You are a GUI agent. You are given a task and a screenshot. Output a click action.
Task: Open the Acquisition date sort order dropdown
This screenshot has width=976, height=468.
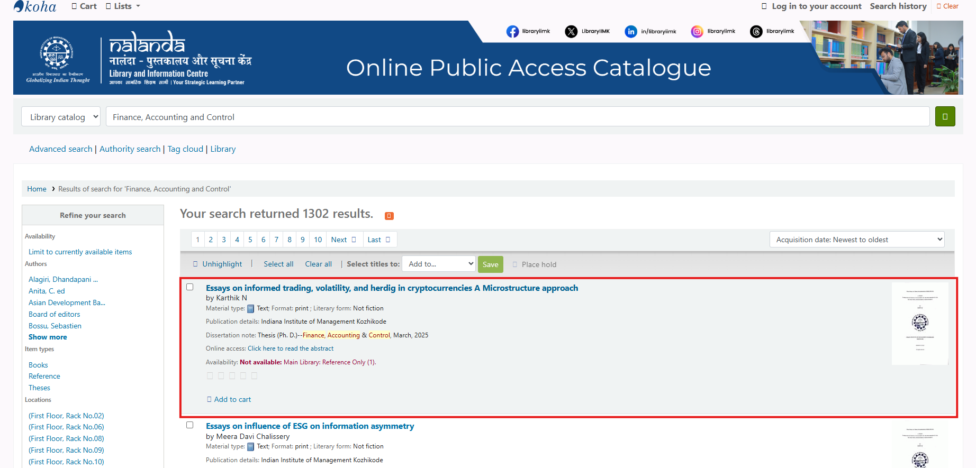click(x=856, y=240)
